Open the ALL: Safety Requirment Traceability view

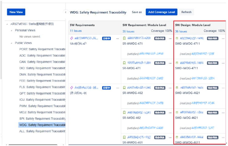[42, 131]
